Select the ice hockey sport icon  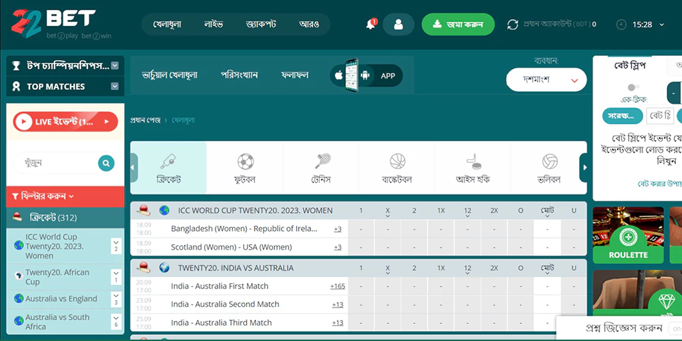click(474, 162)
